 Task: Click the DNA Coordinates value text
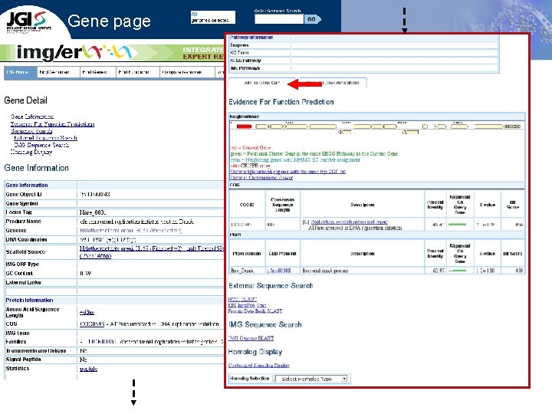click(108, 240)
